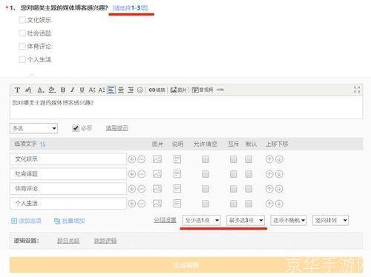
Task: Click the orange 完成编辑 button
Action: [x=186, y=265]
